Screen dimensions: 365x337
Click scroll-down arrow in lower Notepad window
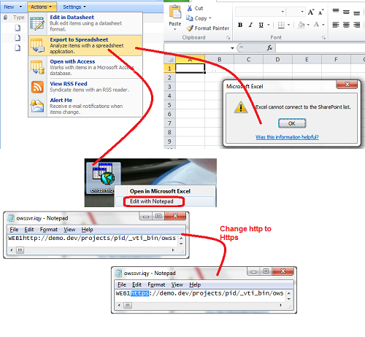tap(289, 299)
